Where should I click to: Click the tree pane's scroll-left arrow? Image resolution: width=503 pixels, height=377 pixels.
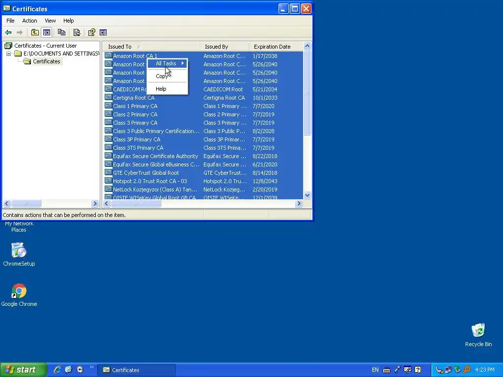pyautogui.click(x=7, y=203)
